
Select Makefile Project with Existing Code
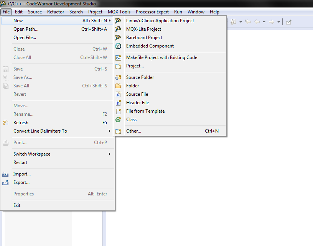click(x=170, y=57)
